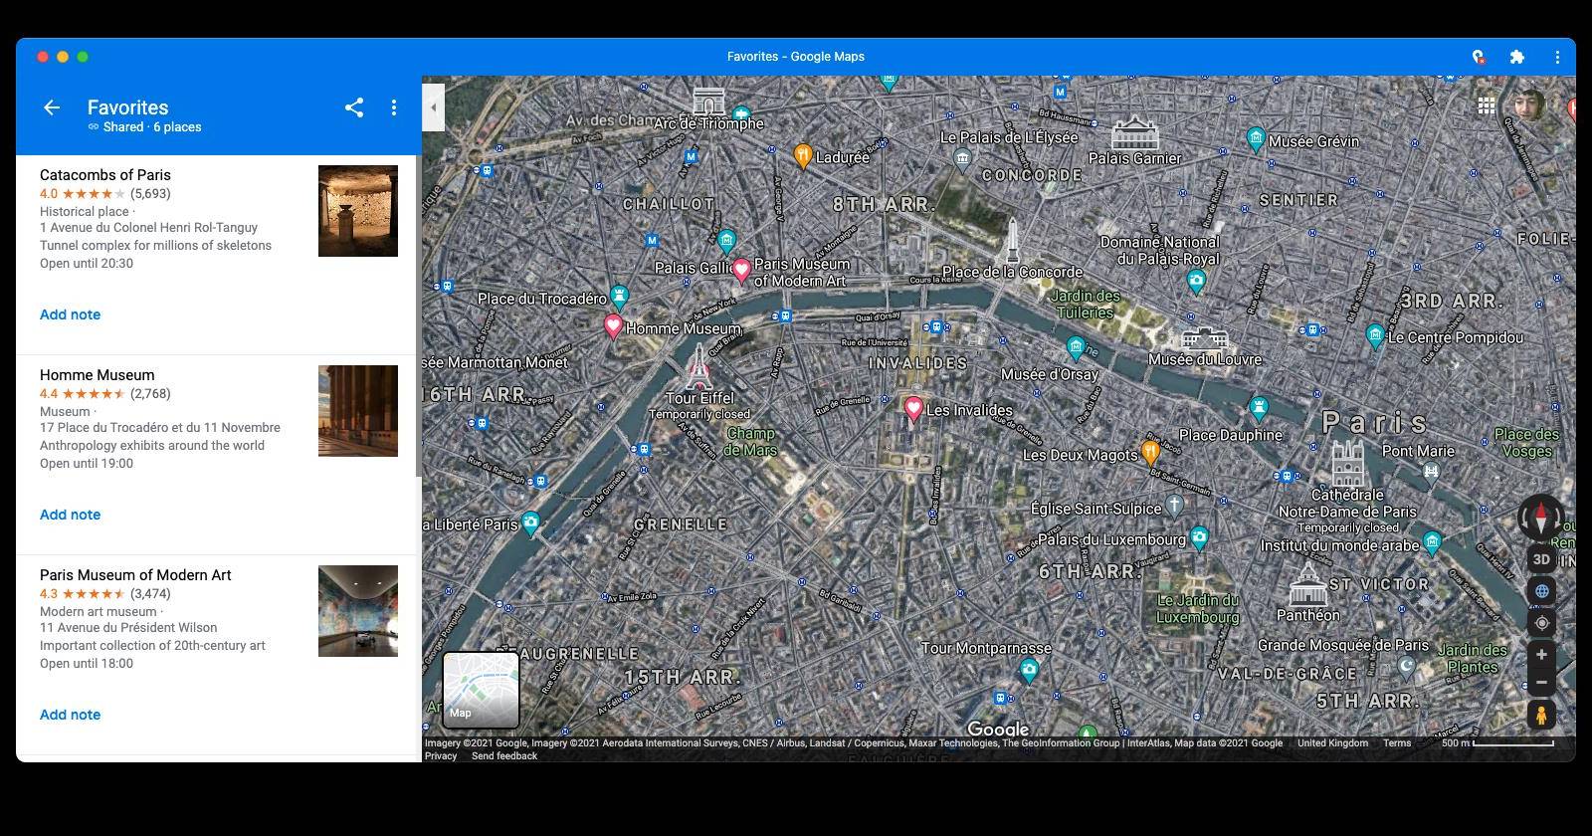The image size is (1592, 836).
Task: Open the Homme Museum listing title
Action: click(x=98, y=375)
